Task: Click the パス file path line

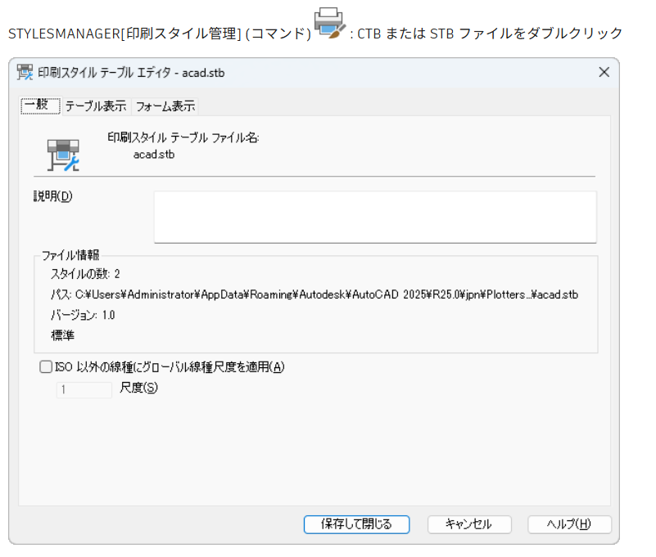Action: pos(314,294)
